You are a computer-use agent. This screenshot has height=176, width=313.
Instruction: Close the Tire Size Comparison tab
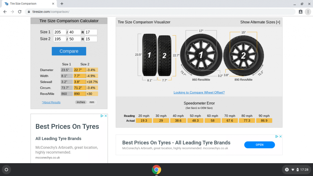tap(53, 3)
